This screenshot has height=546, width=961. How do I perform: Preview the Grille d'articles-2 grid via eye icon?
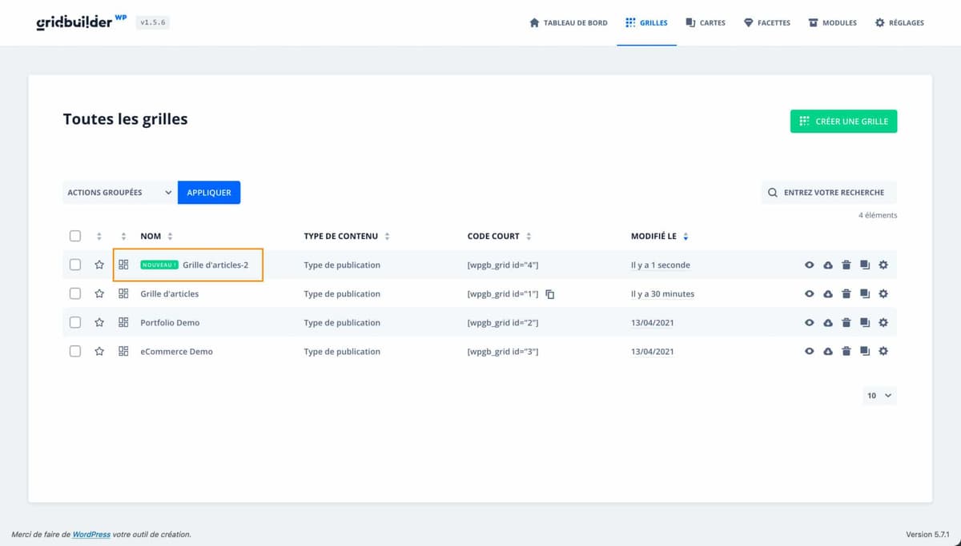click(809, 265)
